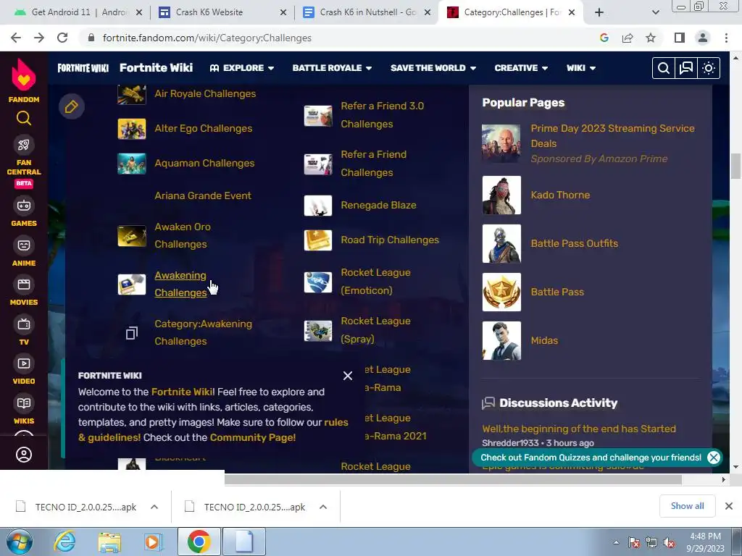Click Show all downloads button
The width and height of the screenshot is (742, 556).
pos(687,506)
